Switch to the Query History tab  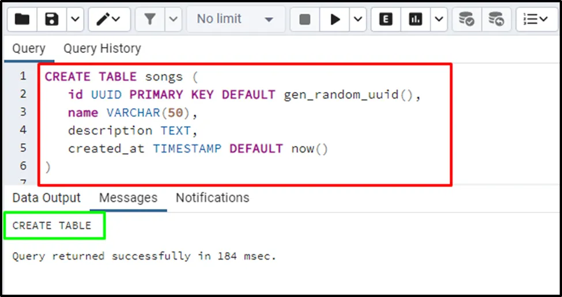(102, 49)
